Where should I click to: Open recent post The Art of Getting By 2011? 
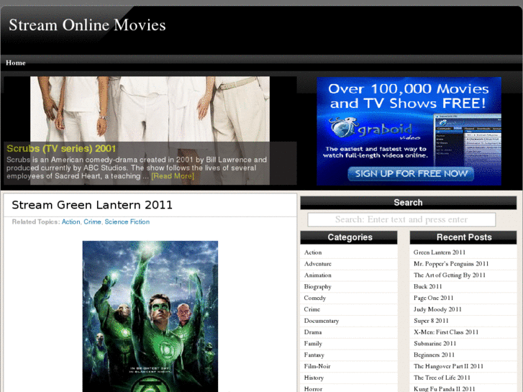coord(450,275)
